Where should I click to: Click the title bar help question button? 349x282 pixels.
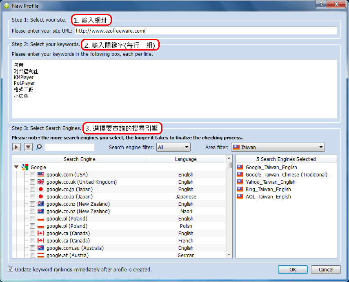click(x=321, y=4)
